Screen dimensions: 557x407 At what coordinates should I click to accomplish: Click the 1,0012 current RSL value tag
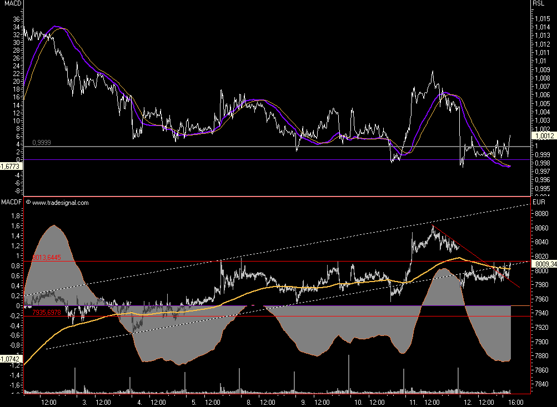543,135
